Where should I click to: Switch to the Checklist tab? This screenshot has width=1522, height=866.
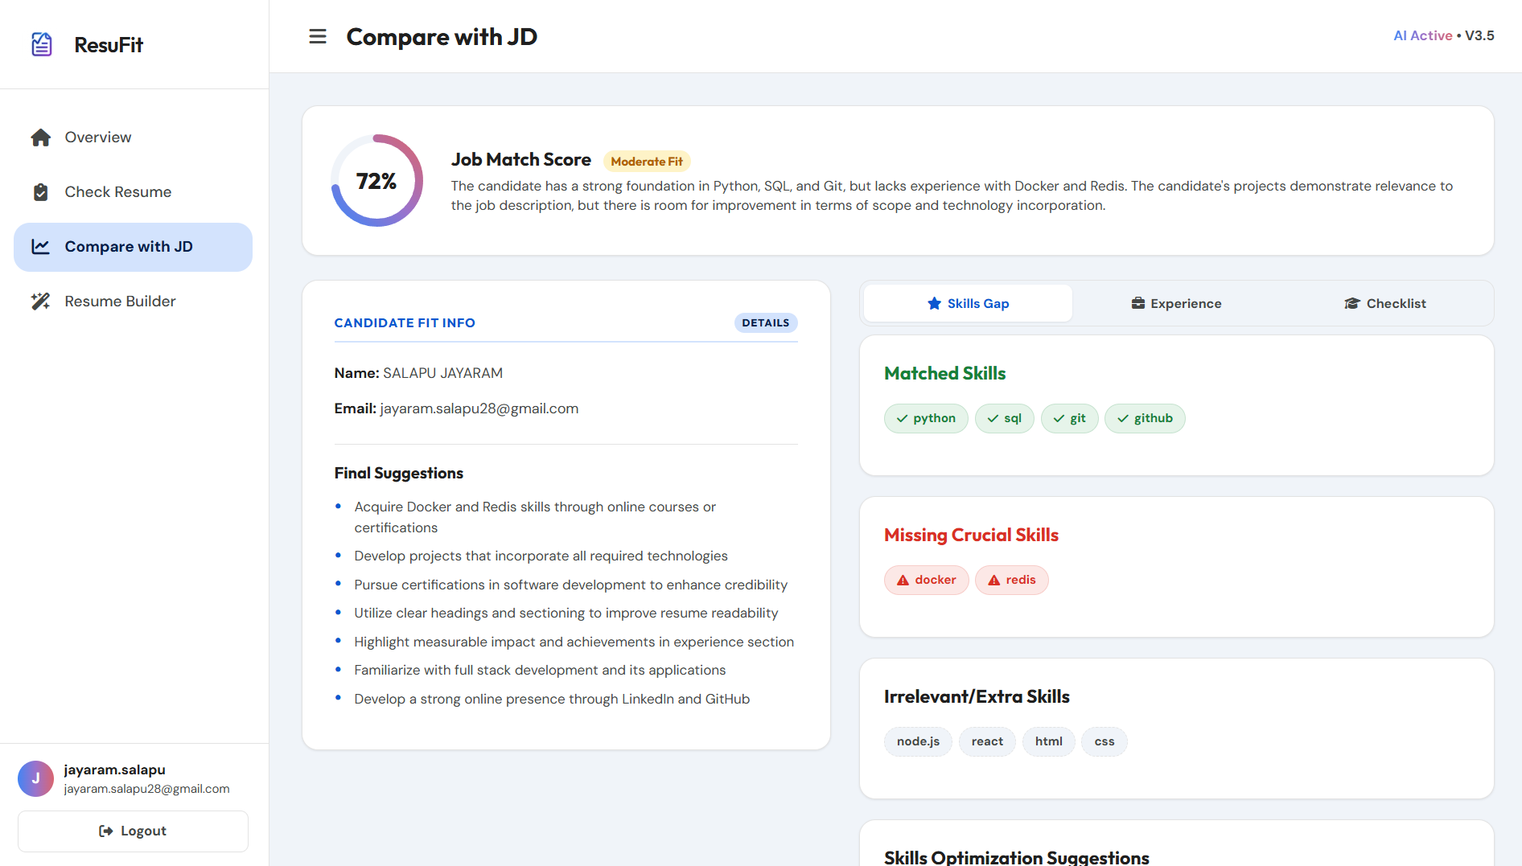(1384, 303)
